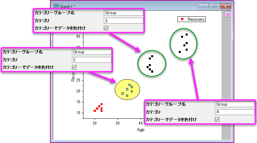
Task: Click the Age axis title
Action: [x=141, y=130]
